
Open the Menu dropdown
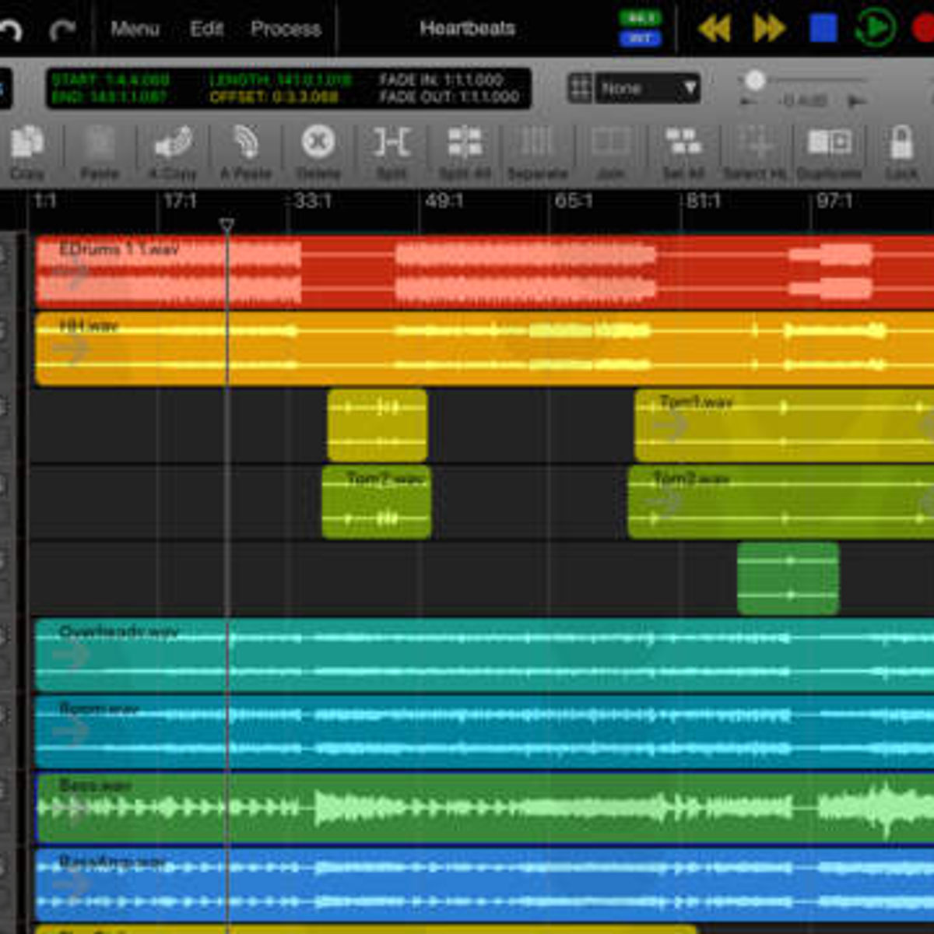pyautogui.click(x=135, y=29)
